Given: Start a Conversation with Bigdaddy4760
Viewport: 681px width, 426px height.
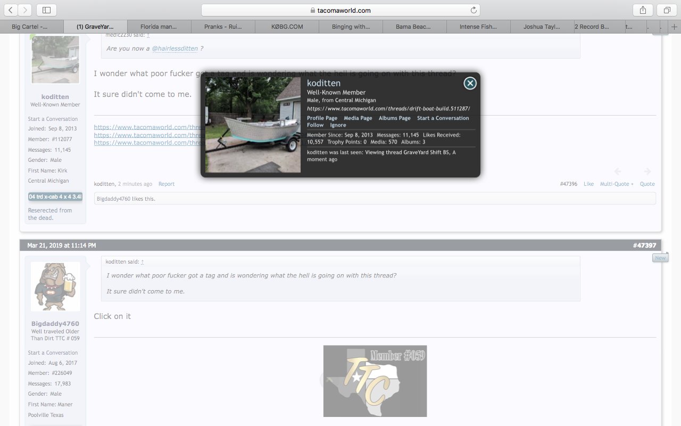Looking at the screenshot, I should 53,353.
